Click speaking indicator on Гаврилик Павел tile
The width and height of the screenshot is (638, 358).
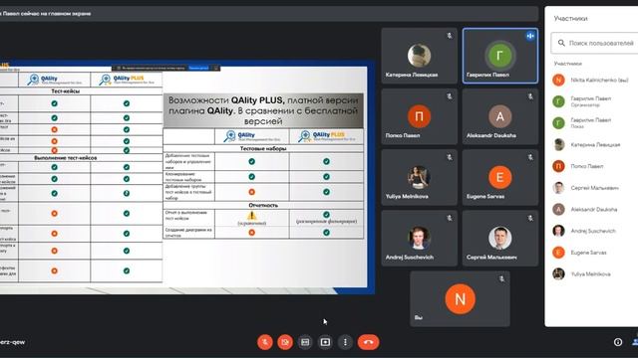point(530,36)
